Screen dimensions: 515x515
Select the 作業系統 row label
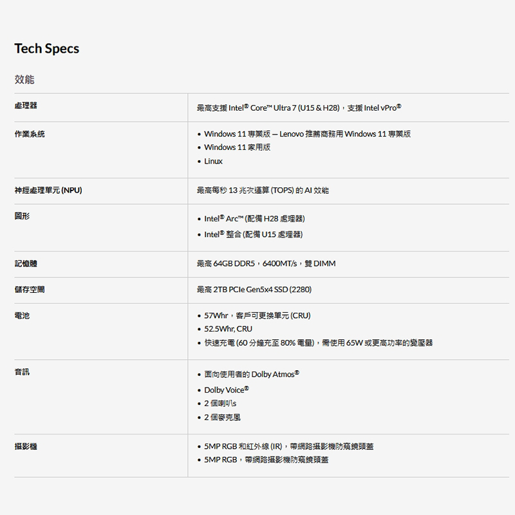click(x=30, y=134)
